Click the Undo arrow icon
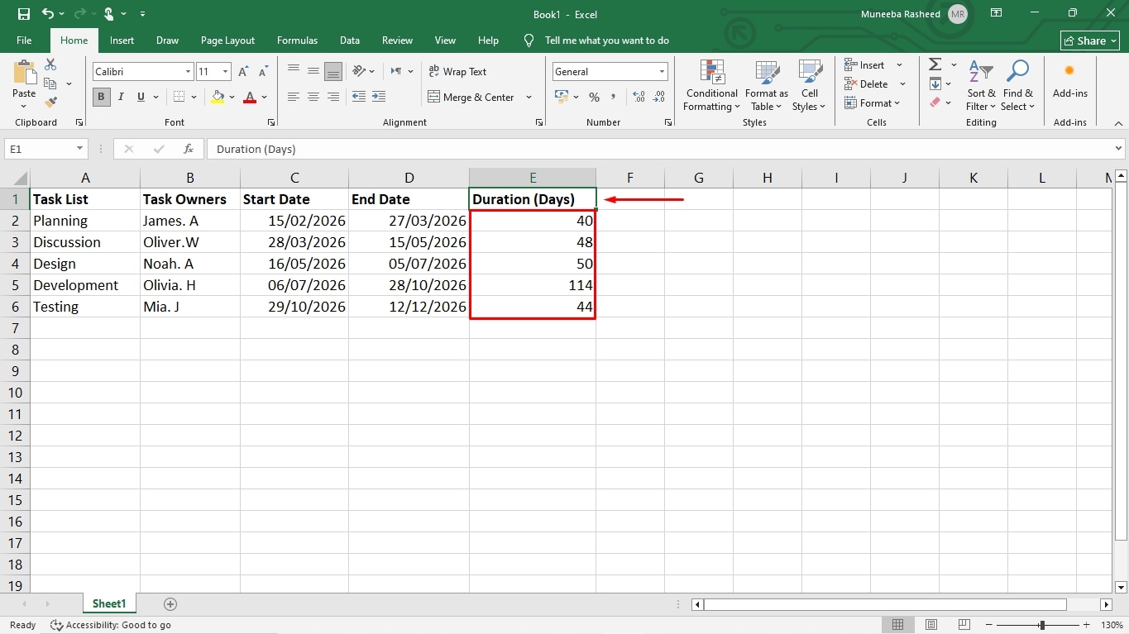Screen dimensions: 1129x634 tap(48, 14)
